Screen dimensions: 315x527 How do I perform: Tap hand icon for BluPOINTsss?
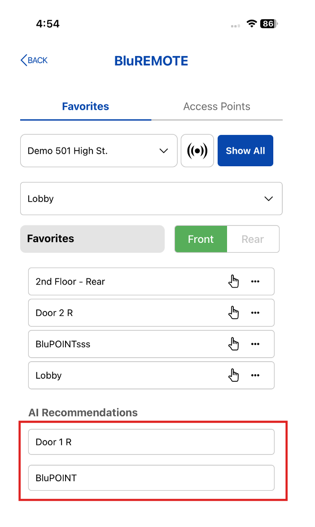point(234,344)
